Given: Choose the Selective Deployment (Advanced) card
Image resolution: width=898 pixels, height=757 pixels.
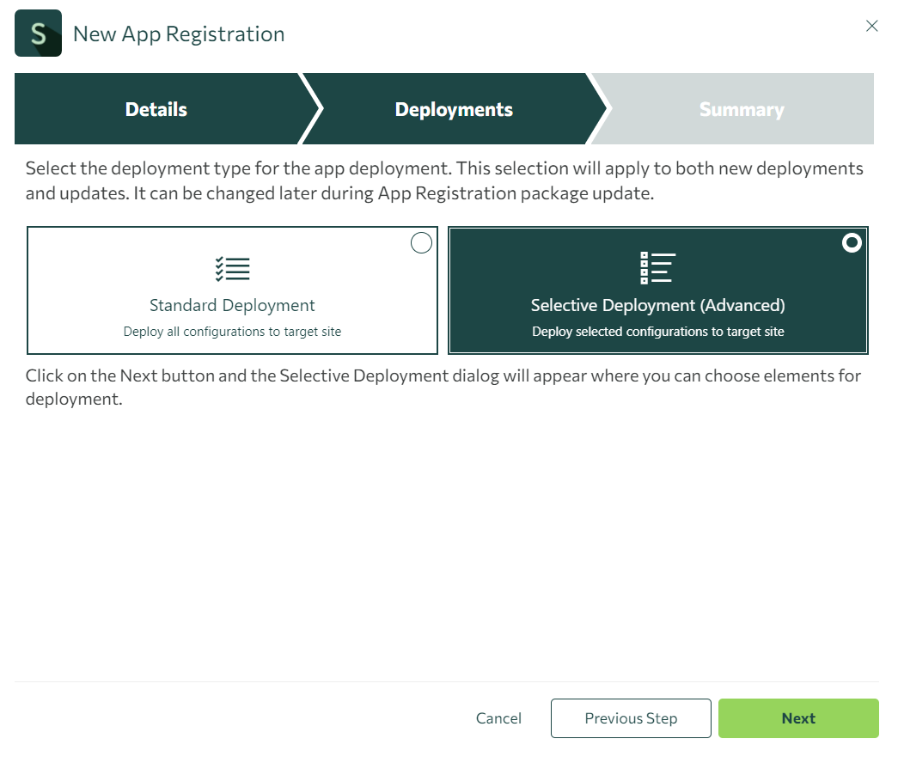Looking at the screenshot, I should point(657,290).
